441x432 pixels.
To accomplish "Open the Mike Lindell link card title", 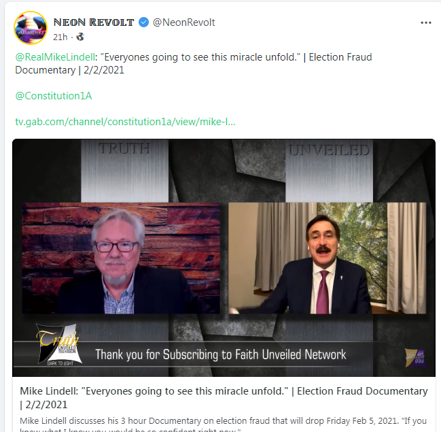I will [x=224, y=397].
